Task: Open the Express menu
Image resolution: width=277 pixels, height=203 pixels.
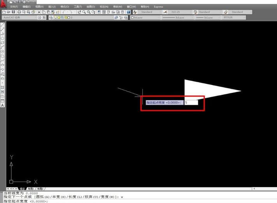Action: tap(158, 7)
